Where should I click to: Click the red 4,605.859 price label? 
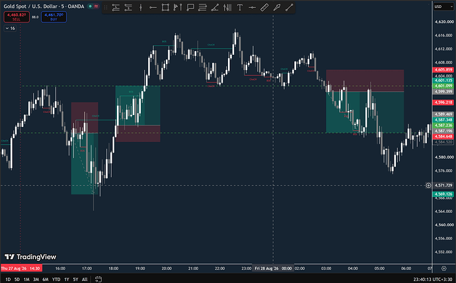[443, 70]
